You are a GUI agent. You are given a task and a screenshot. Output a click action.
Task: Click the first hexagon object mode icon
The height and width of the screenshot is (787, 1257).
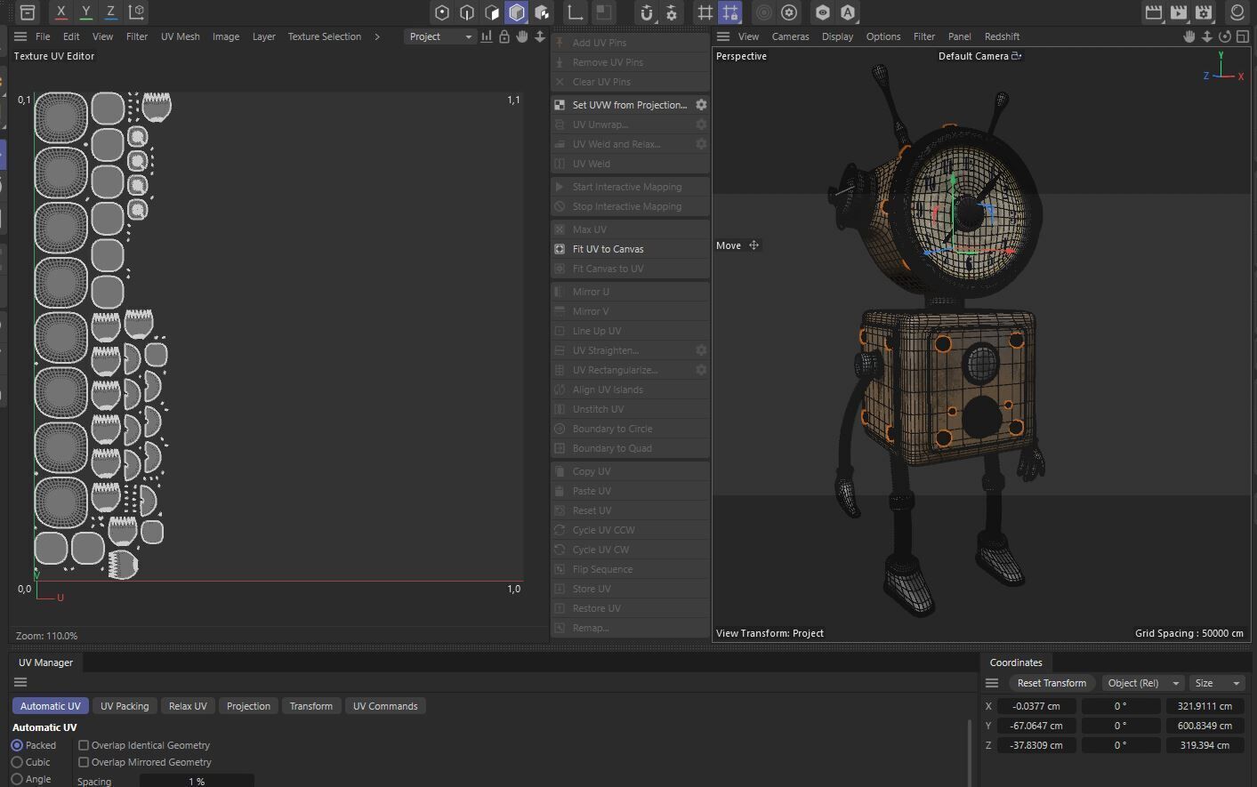pyautogui.click(x=442, y=12)
